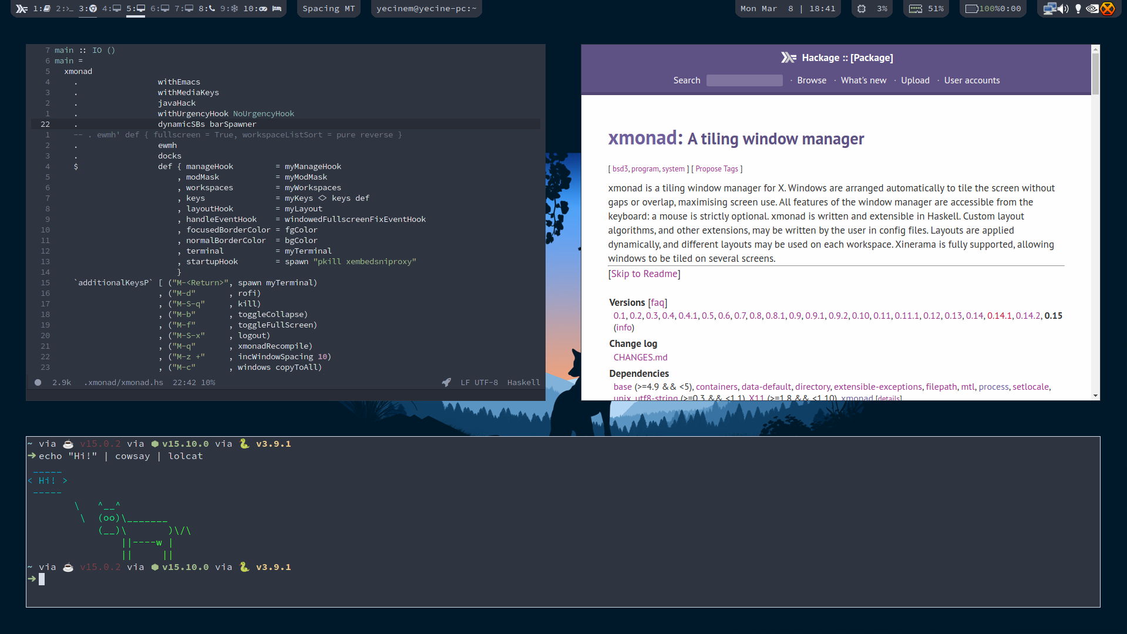1127x634 pixels.
Task: Open What's new on Hackage
Action: tap(863, 80)
